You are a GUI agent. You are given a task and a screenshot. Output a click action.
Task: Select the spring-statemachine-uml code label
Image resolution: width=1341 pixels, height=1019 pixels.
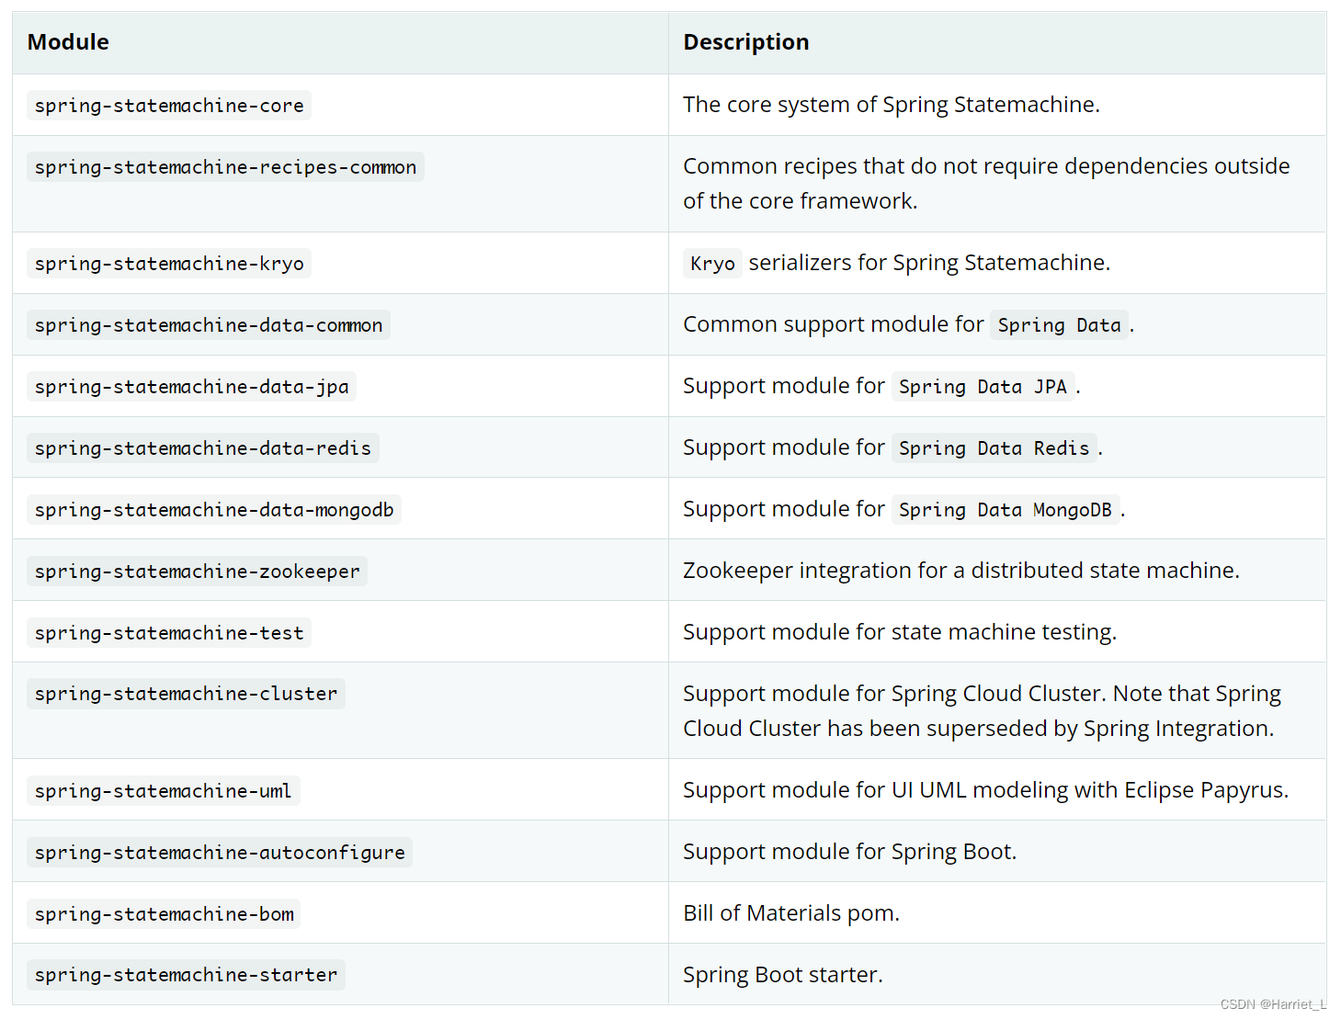click(x=163, y=791)
